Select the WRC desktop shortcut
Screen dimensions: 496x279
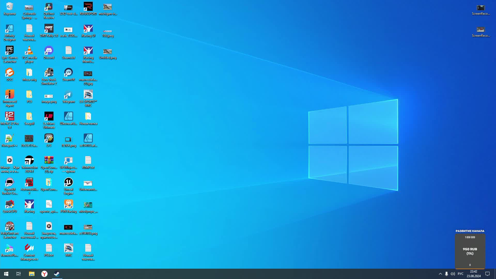68,250
